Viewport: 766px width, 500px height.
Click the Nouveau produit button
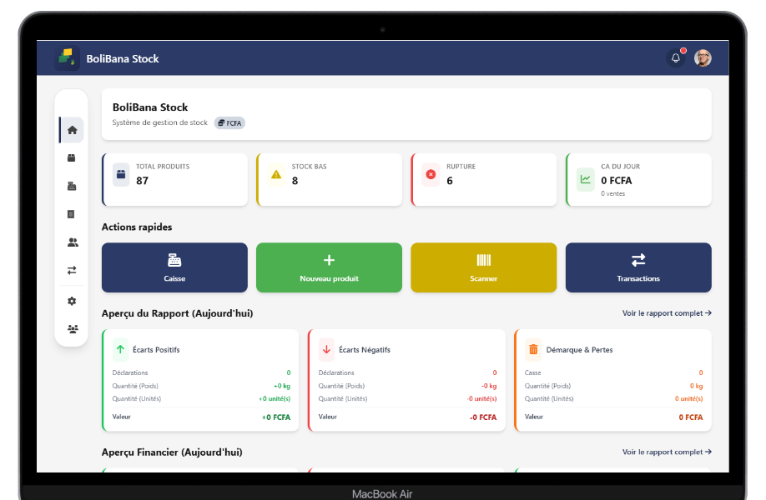point(329,267)
